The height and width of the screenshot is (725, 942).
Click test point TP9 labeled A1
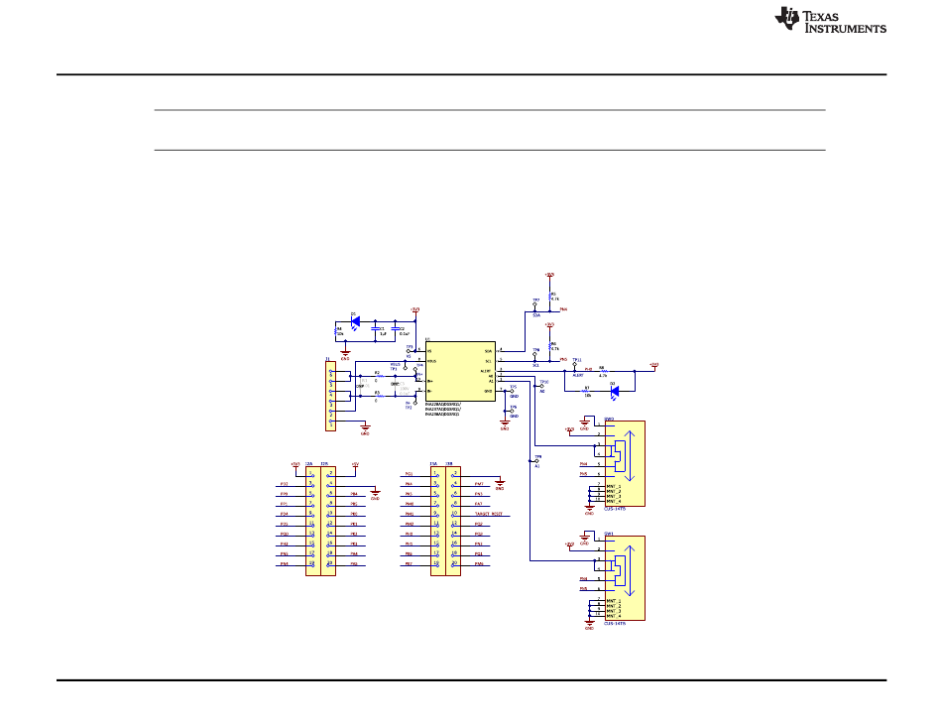[536, 460]
